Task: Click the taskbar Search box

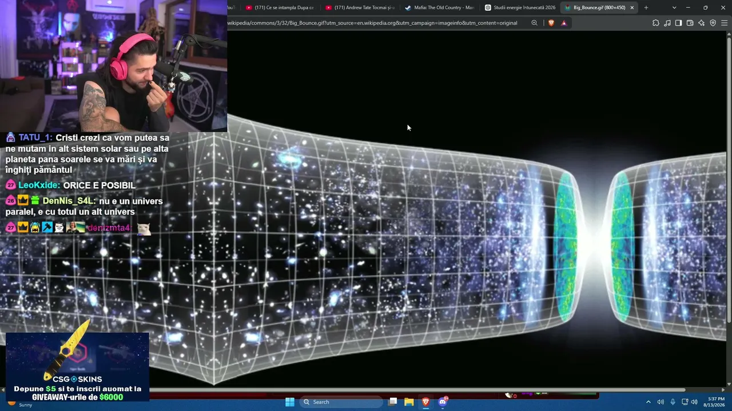Action: [341, 402]
